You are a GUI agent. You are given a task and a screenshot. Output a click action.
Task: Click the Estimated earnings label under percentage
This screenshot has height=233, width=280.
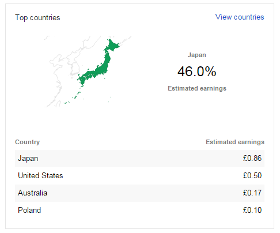(197, 88)
